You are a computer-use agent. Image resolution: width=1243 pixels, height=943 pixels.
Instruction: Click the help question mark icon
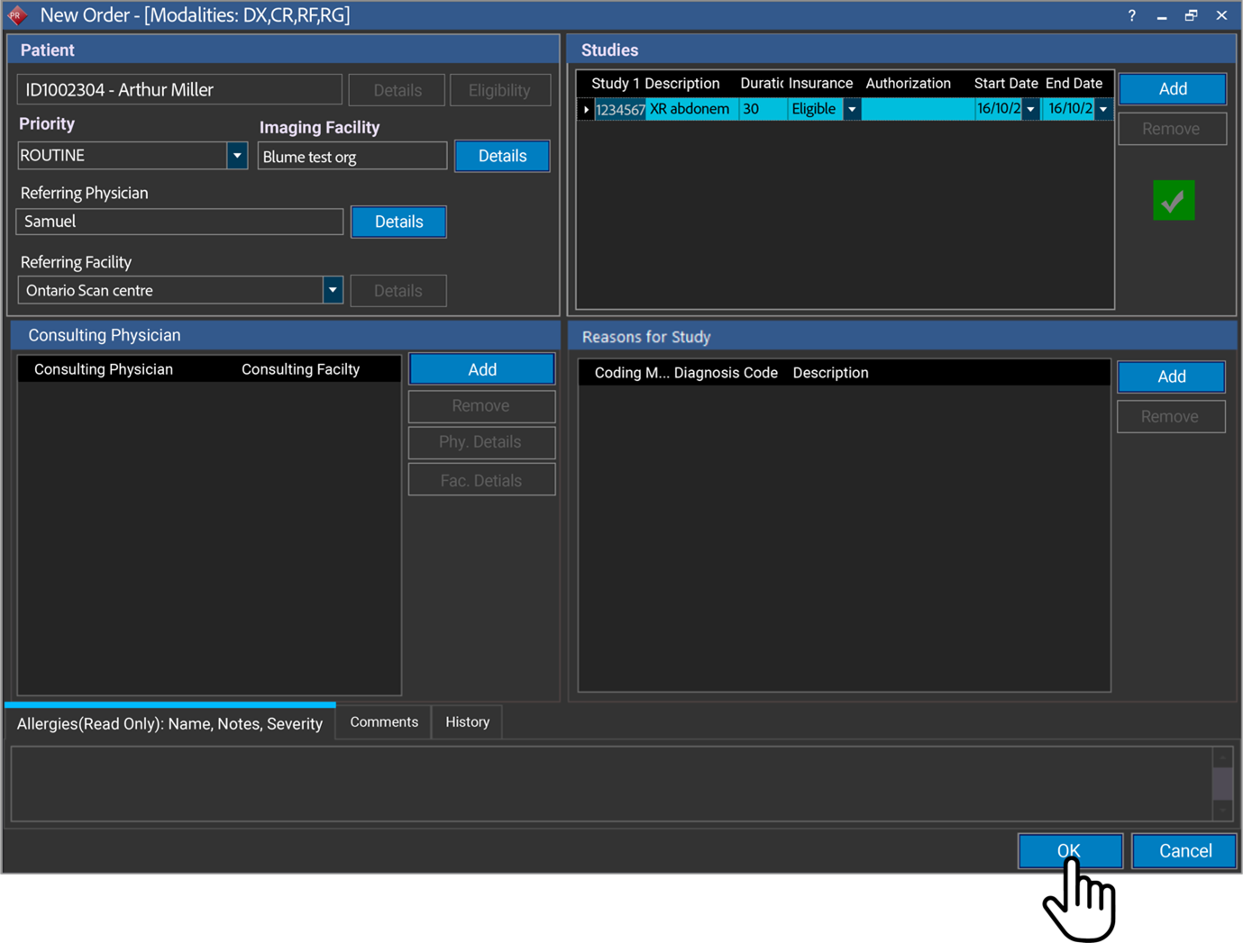coord(1131,15)
